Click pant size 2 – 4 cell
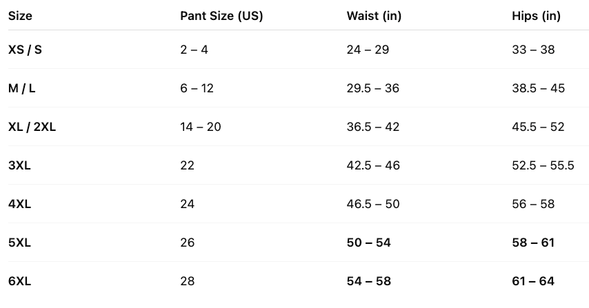Image resolution: width=589 pixels, height=308 pixels. [194, 50]
